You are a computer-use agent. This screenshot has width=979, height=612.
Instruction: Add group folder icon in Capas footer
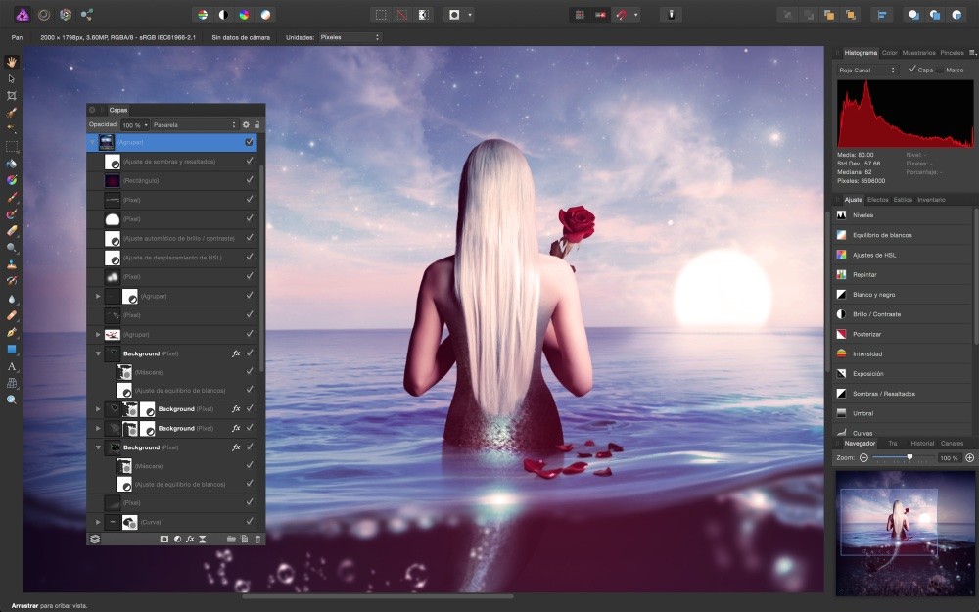tap(230, 539)
